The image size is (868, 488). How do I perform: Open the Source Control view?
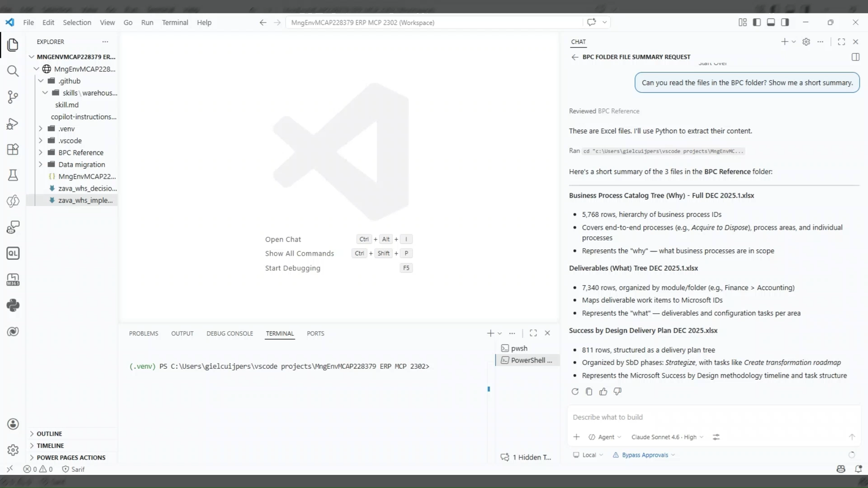click(13, 97)
